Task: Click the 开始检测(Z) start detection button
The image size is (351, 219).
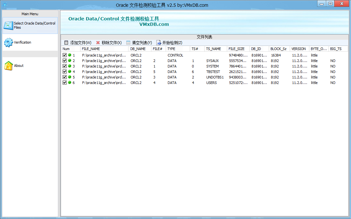Action: [x=172, y=43]
